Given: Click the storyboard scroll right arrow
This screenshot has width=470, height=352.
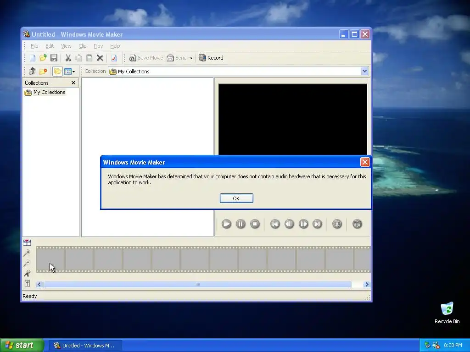Looking at the screenshot, I should coord(367,284).
